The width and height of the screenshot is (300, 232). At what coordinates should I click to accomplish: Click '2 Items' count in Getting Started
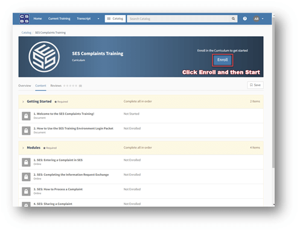coord(255,101)
